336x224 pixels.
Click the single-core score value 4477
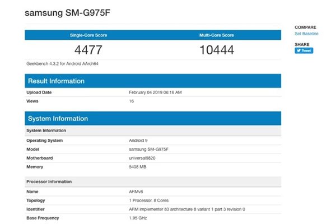tap(88, 49)
